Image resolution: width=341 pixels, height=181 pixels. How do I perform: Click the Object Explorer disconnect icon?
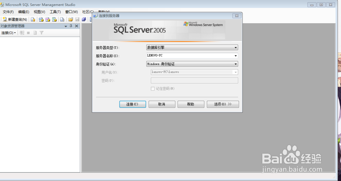22,33
